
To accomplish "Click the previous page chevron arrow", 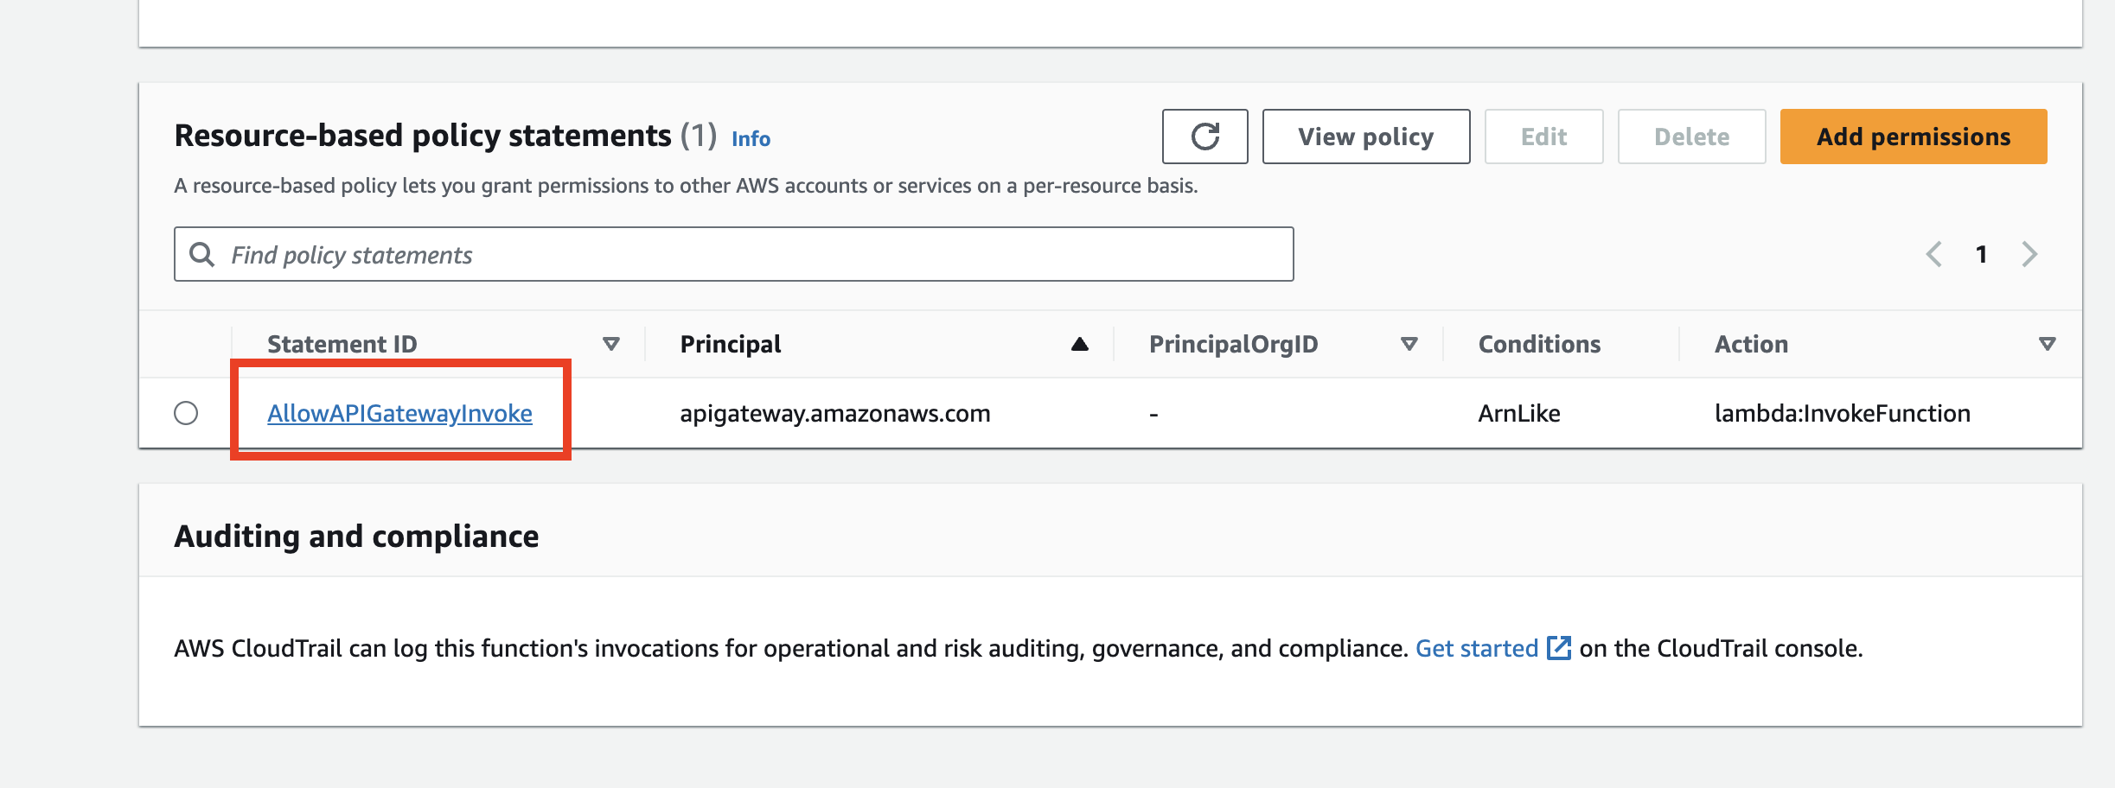I will click(1934, 254).
